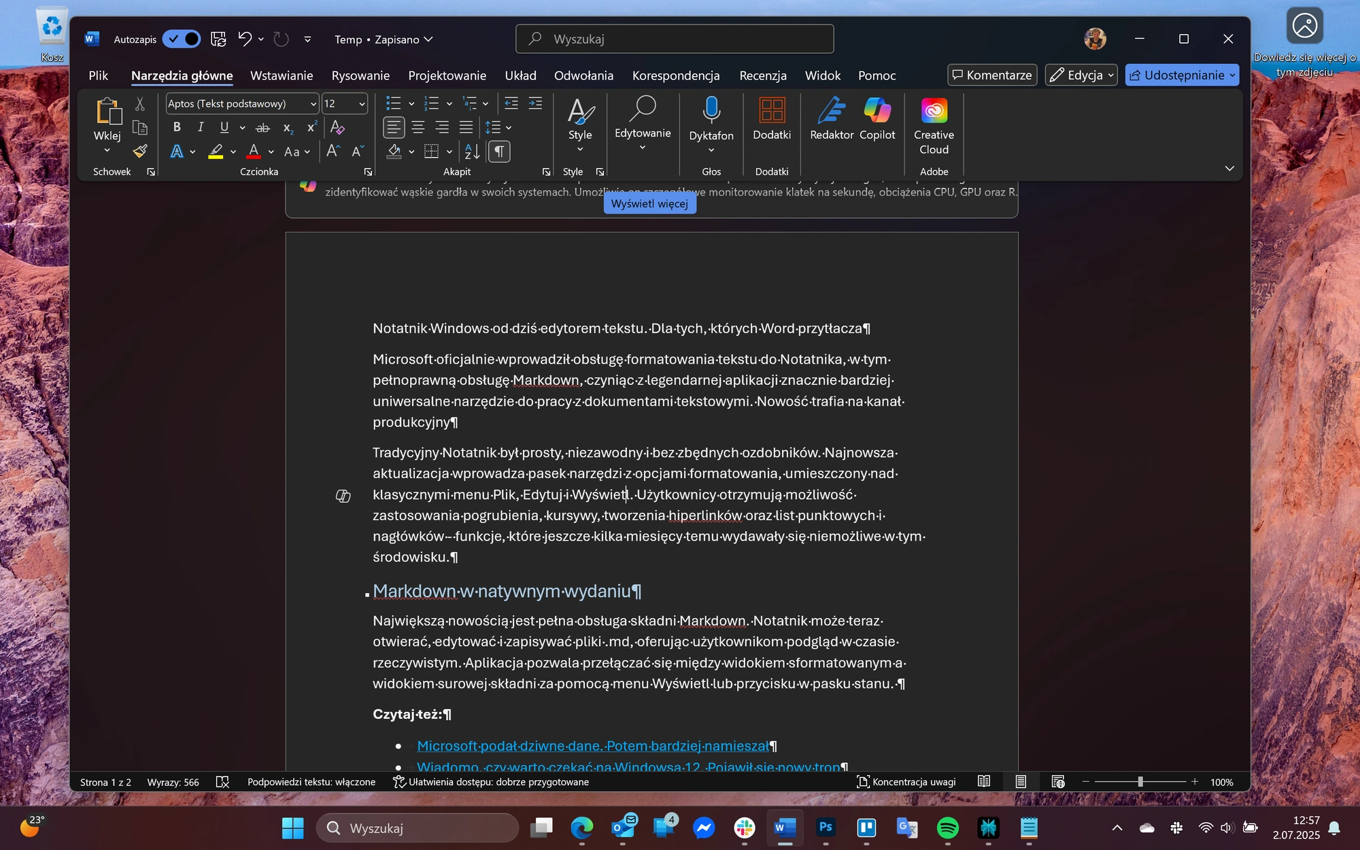Viewport: 1360px width, 850px height.
Task: Justify the paragraph text
Action: pyautogui.click(x=466, y=127)
